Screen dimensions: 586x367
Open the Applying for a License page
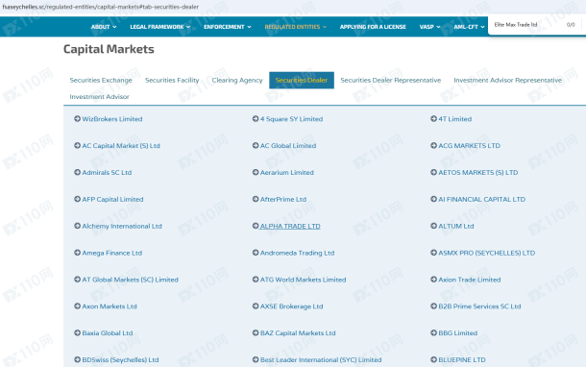pos(373,27)
